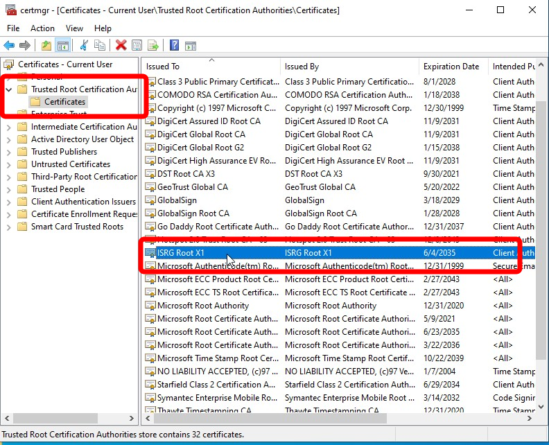Click the Cut scissors toolbar icon

point(84,45)
